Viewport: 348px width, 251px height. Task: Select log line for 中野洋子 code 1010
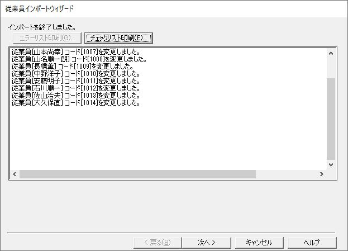tap(75, 74)
